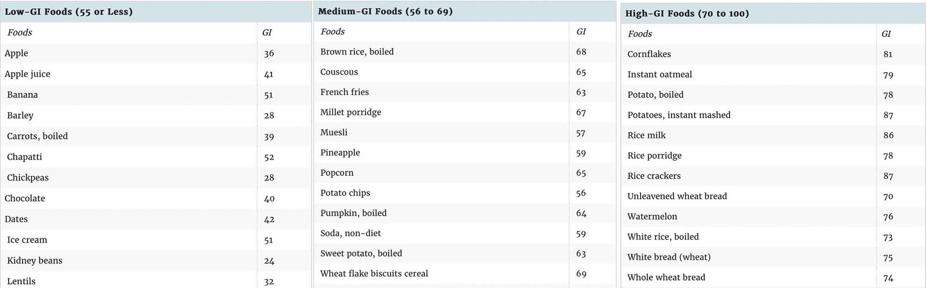This screenshot has width=927, height=288.
Task: Select the Chickpeas food row
Action: click(x=155, y=178)
